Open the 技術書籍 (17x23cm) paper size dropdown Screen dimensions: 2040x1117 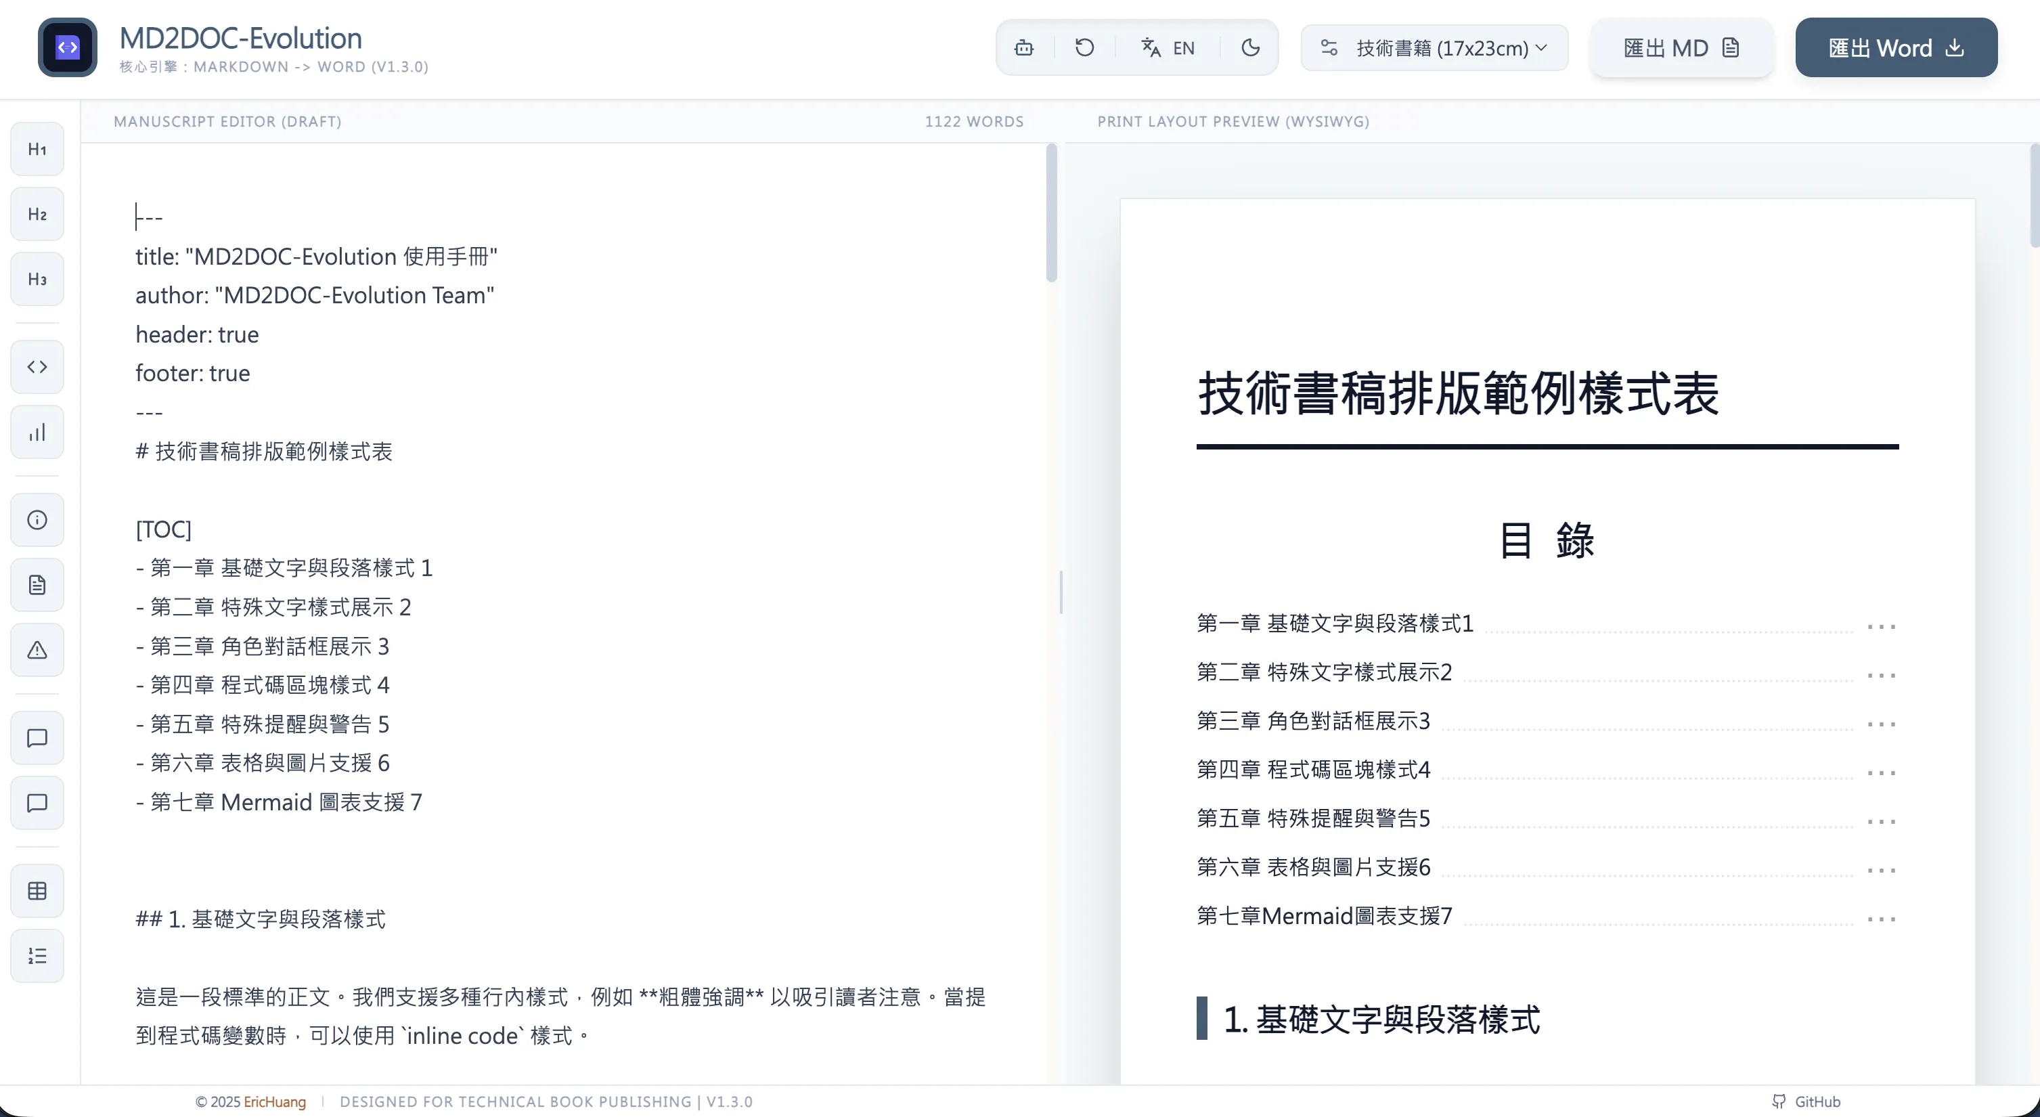(x=1434, y=47)
